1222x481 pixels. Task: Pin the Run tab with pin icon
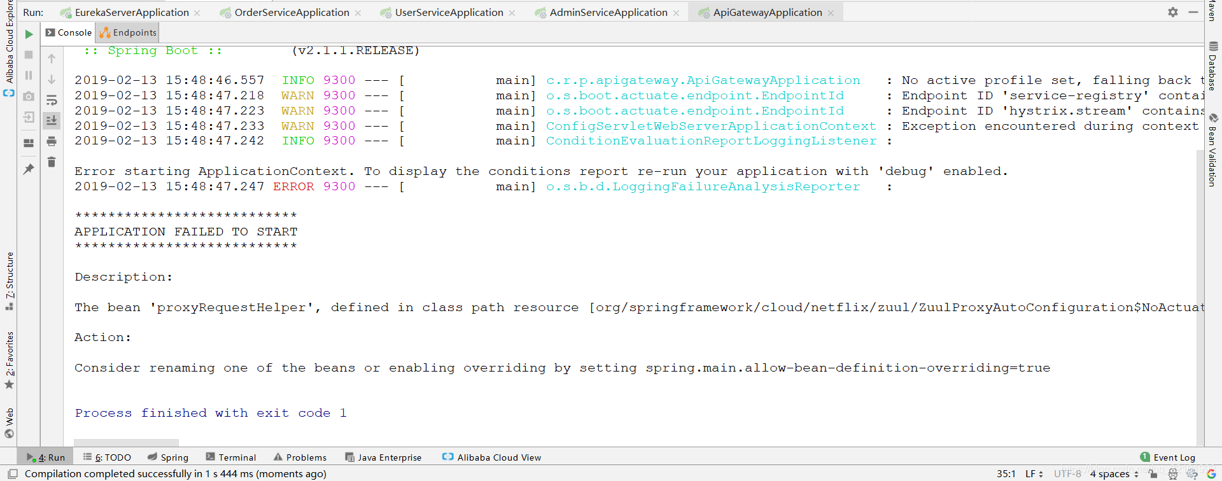[x=29, y=169]
